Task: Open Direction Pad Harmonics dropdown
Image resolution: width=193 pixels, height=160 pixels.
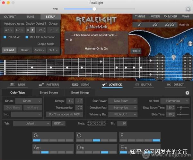Action: coord(123,108)
